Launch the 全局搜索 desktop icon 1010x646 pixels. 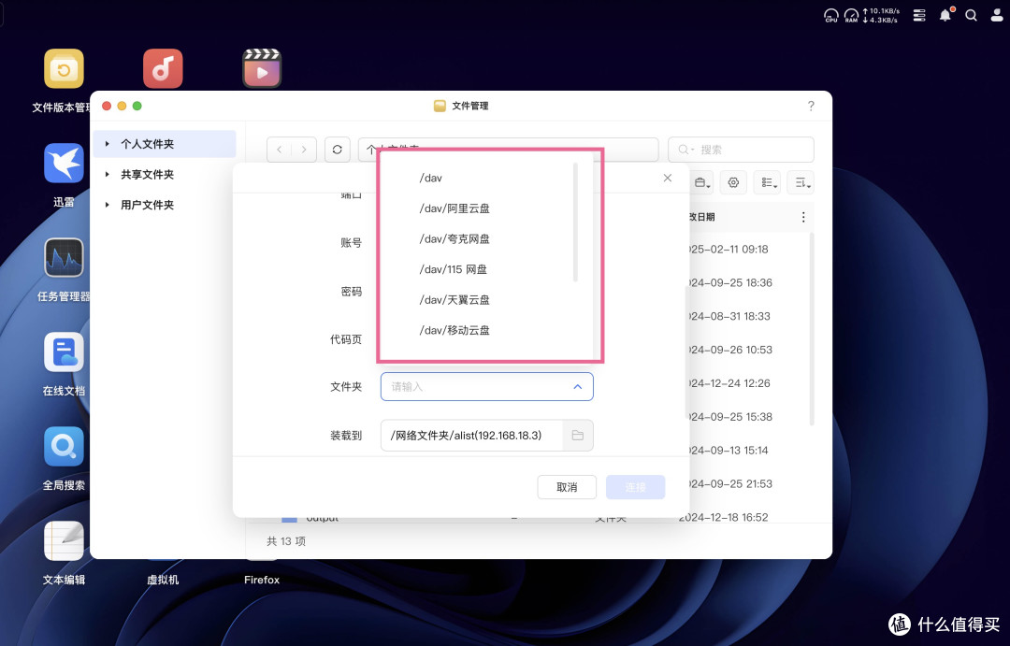coord(64,446)
